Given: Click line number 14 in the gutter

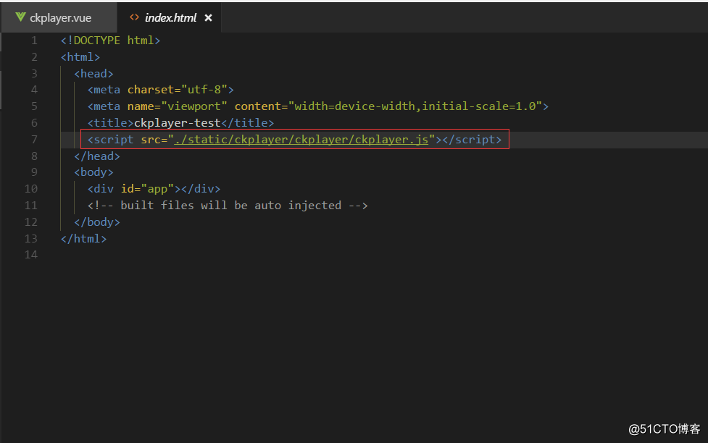Looking at the screenshot, I should coord(31,255).
